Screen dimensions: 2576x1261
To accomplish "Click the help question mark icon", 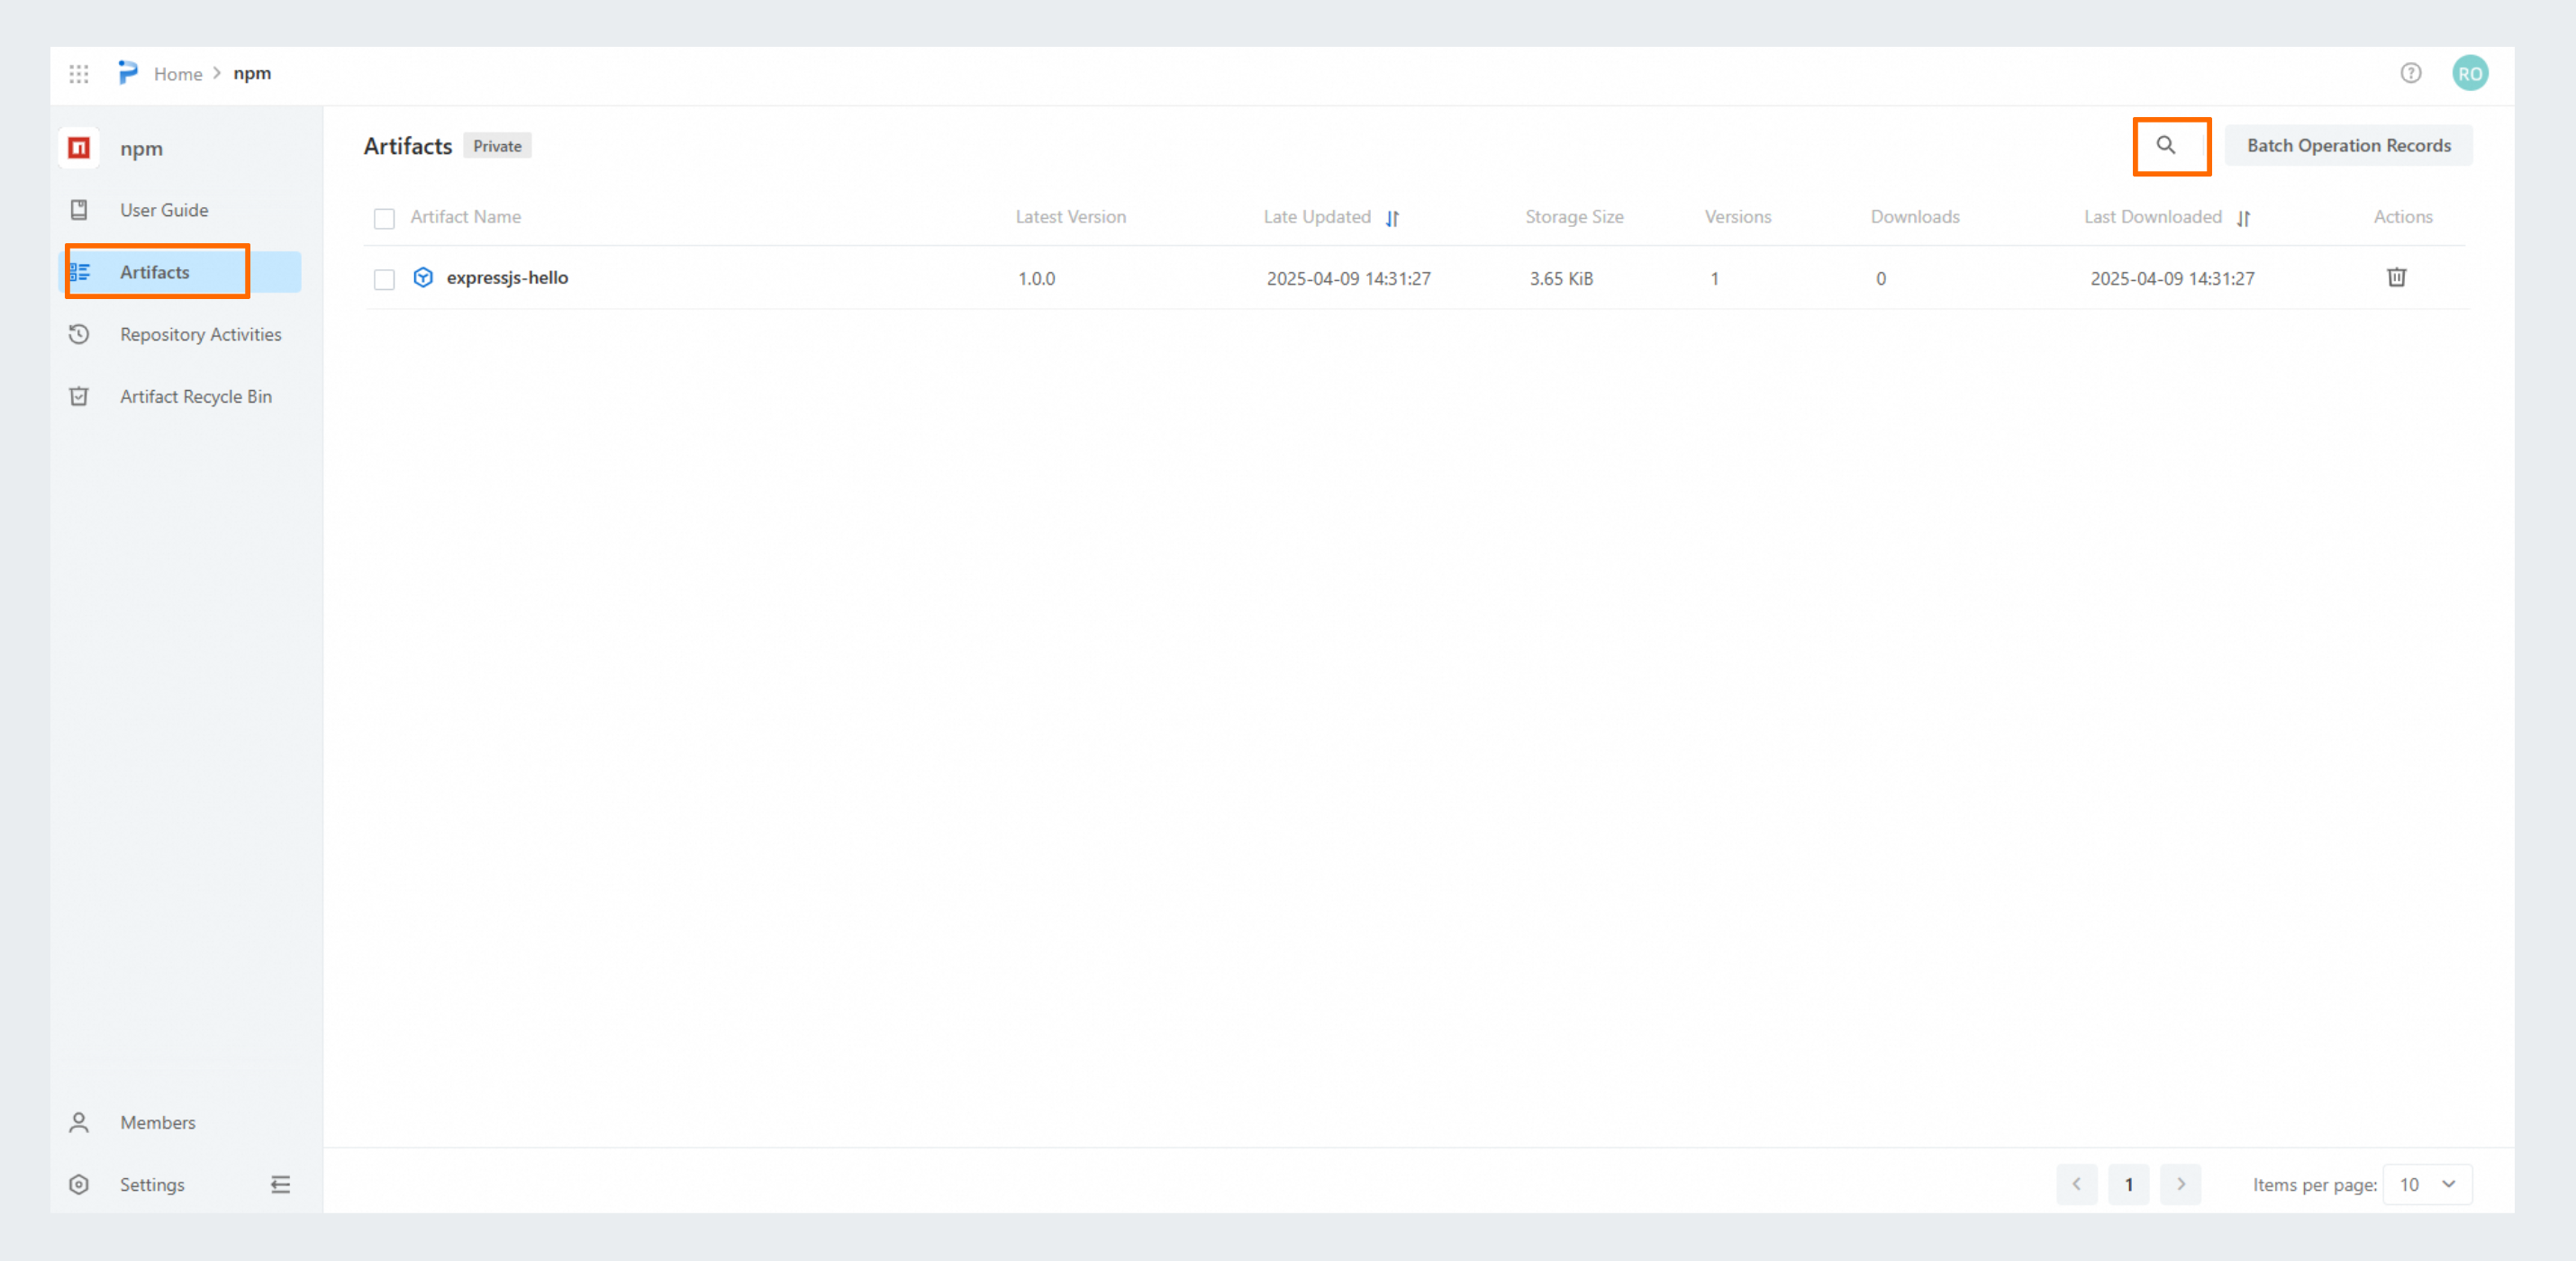I will pos(2410,73).
